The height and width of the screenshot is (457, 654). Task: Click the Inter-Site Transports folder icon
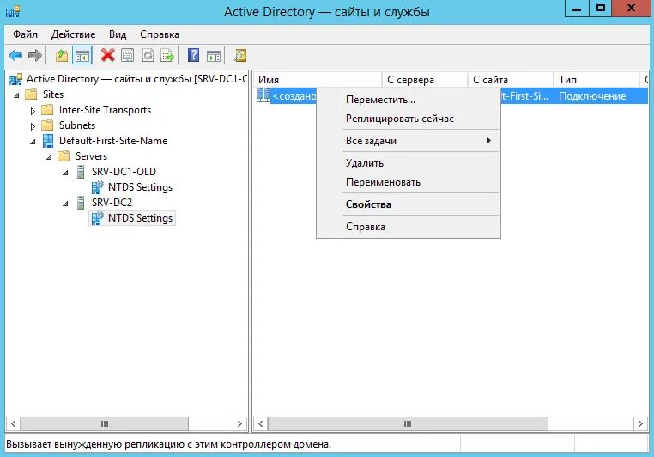[x=47, y=110]
